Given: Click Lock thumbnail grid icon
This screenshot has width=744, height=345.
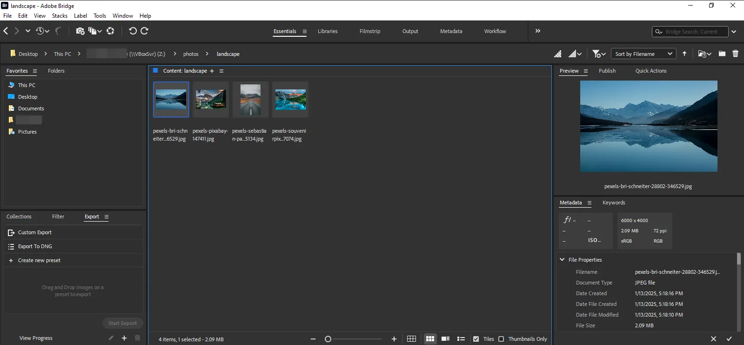Looking at the screenshot, I should [411, 339].
